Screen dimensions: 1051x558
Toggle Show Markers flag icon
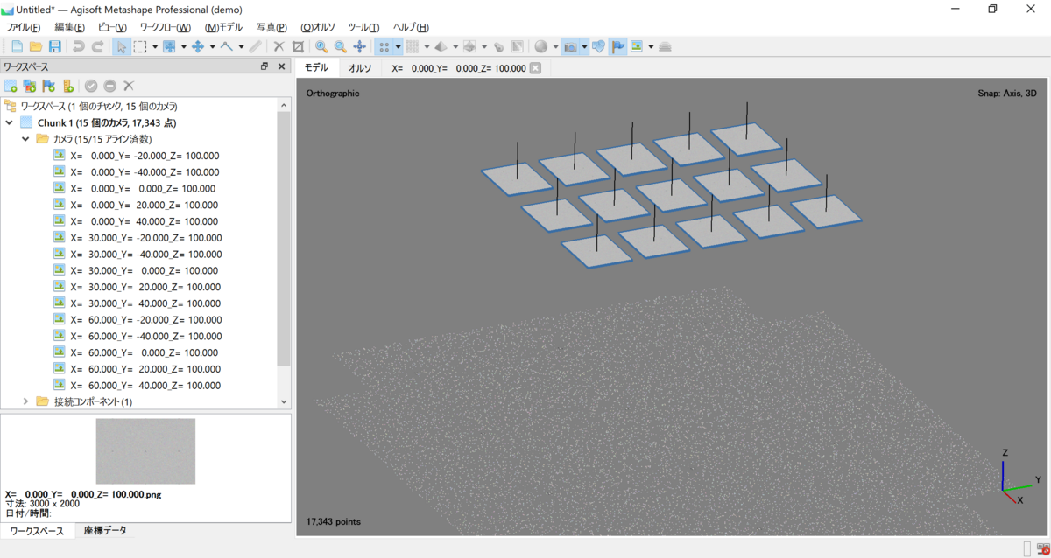click(618, 46)
